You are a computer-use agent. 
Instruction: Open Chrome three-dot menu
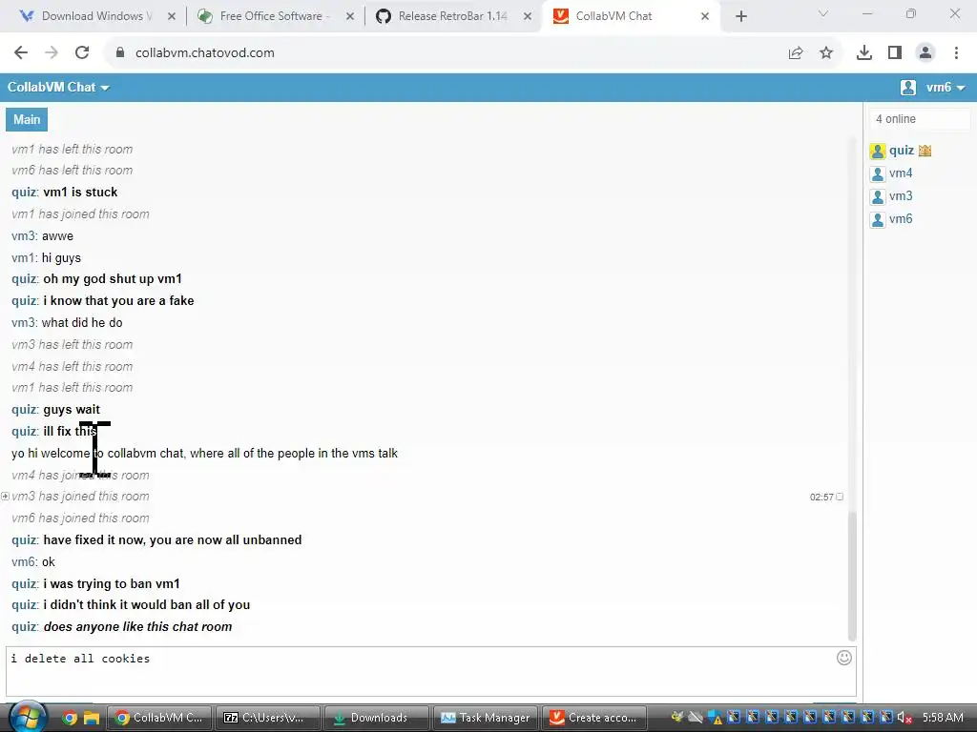[956, 53]
